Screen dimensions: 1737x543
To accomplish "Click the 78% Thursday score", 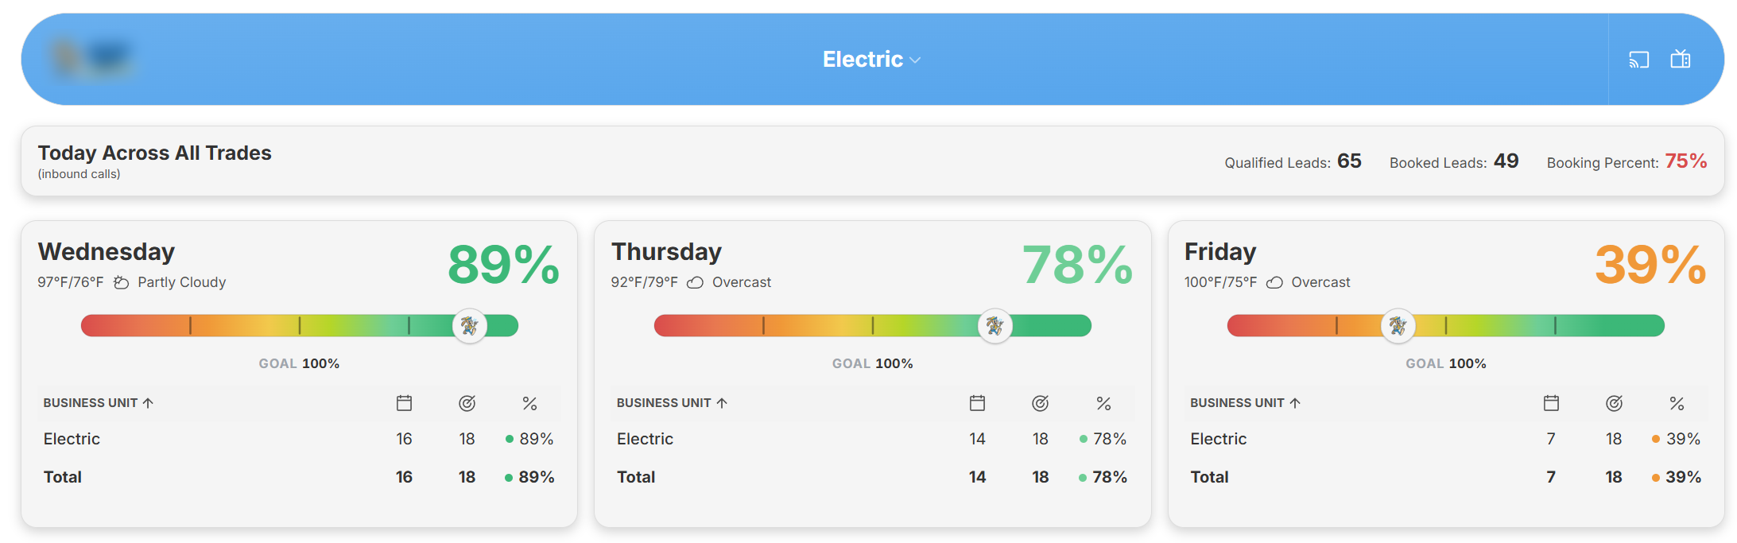I will 1077,265.
